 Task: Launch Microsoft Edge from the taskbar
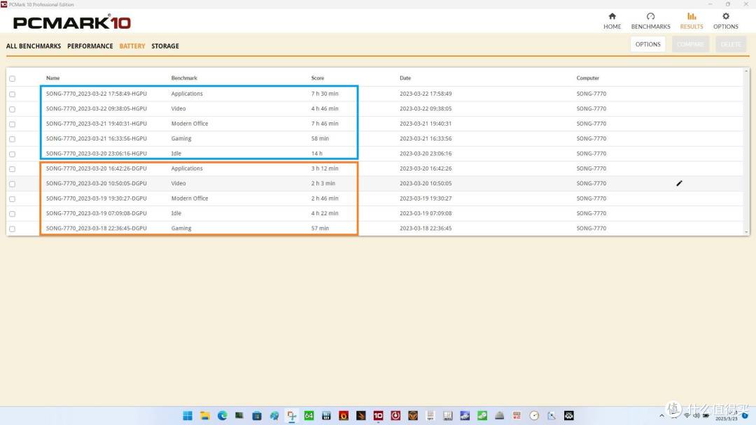223,415
